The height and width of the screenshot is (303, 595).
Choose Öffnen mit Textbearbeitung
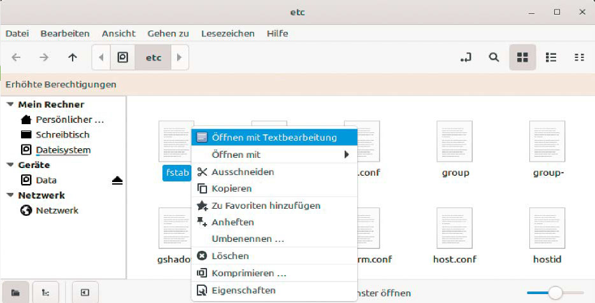pos(275,137)
